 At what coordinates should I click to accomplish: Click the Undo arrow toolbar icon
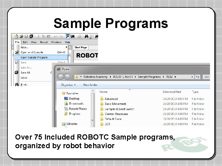[x=55, y=37]
